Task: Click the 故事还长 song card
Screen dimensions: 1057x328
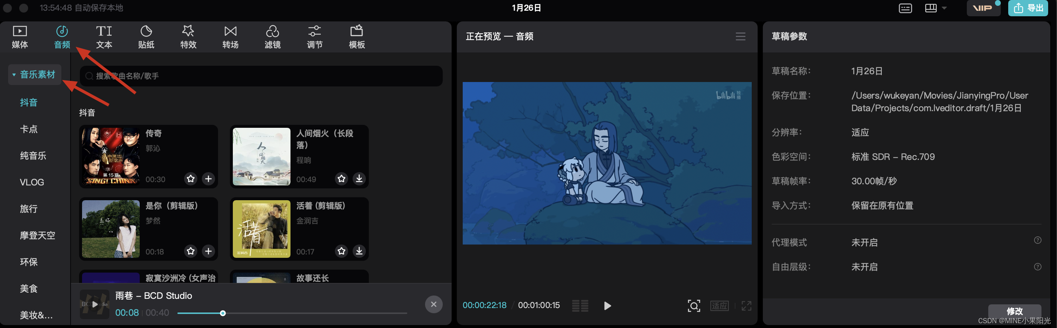Action: tap(299, 276)
